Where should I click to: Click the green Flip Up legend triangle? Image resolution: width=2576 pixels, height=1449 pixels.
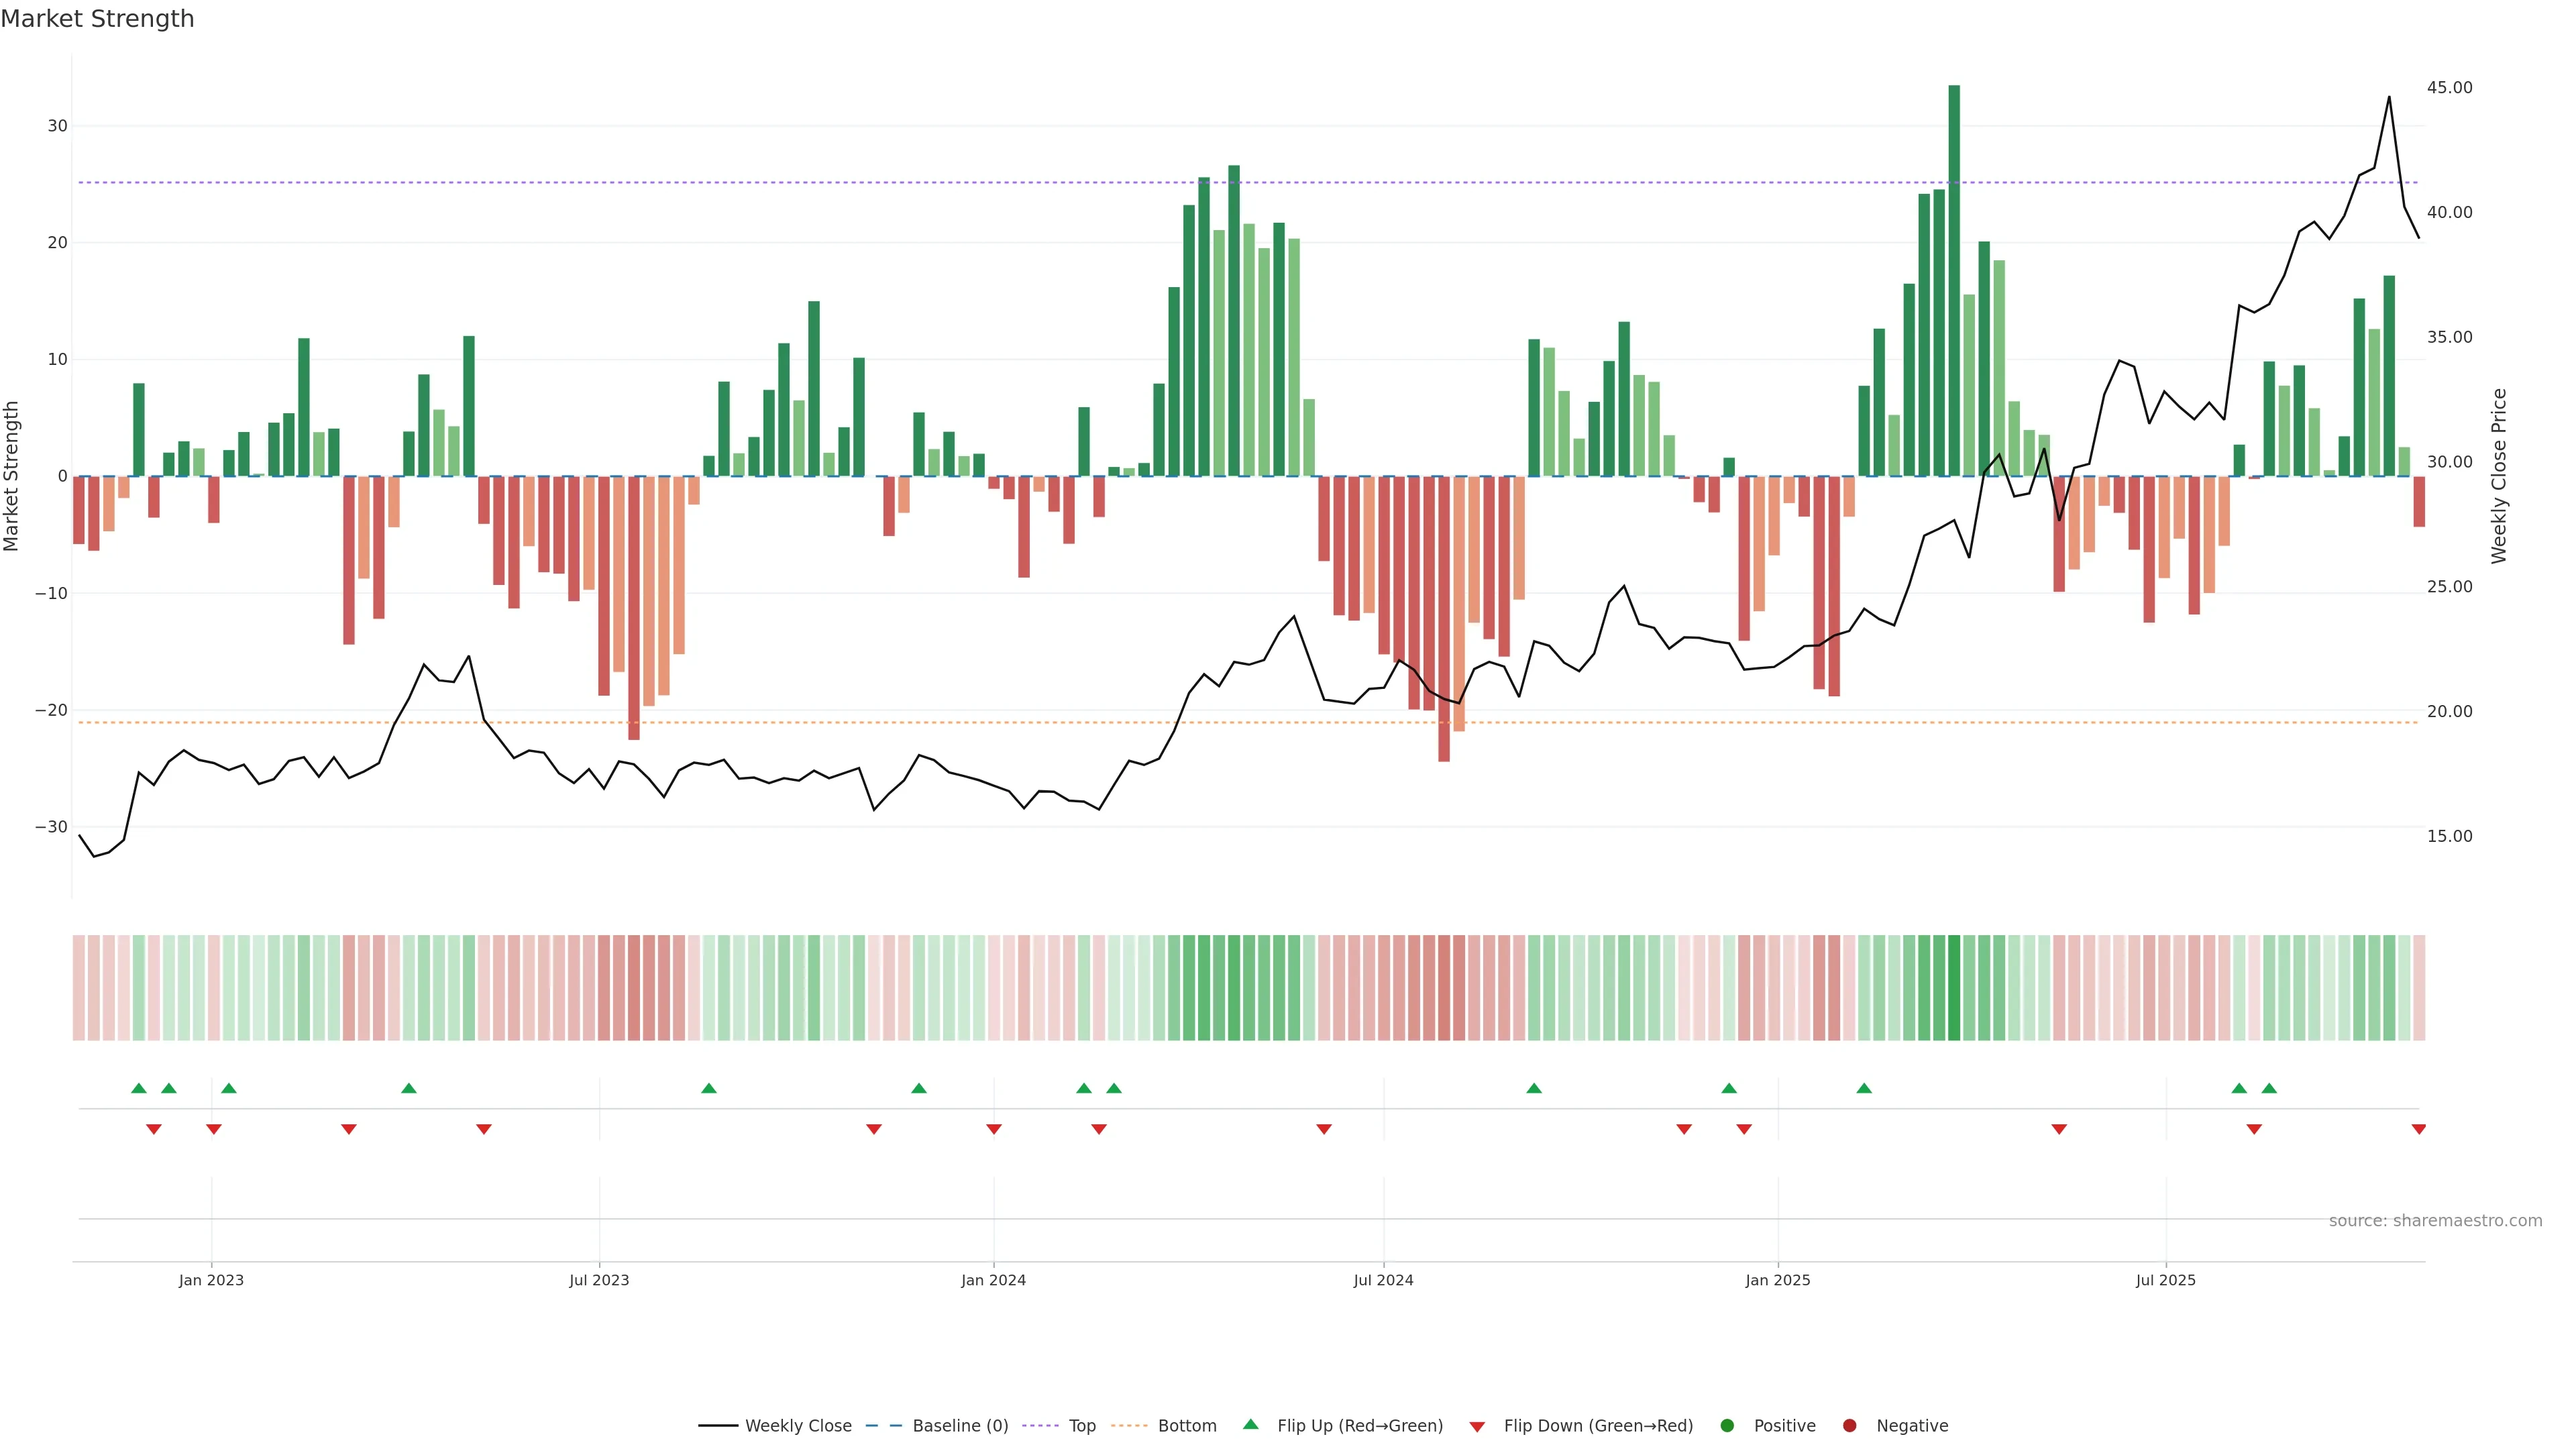(x=1250, y=1424)
